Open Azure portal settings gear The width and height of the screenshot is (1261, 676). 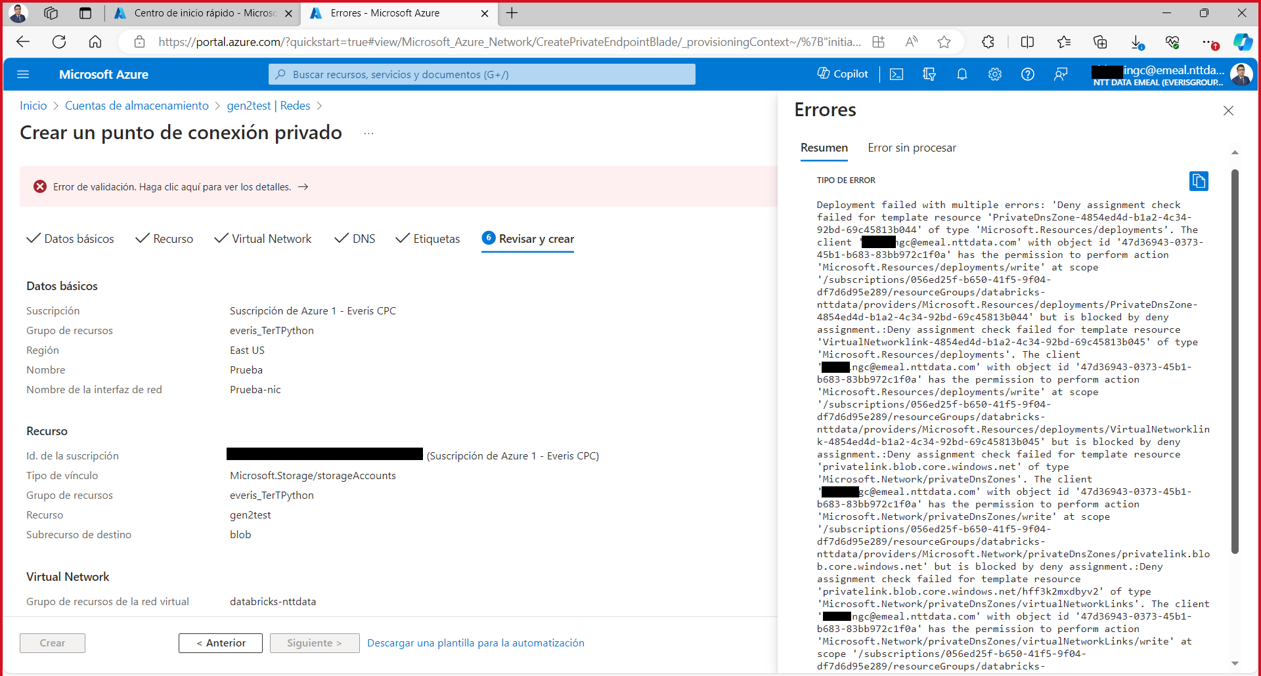pos(994,74)
